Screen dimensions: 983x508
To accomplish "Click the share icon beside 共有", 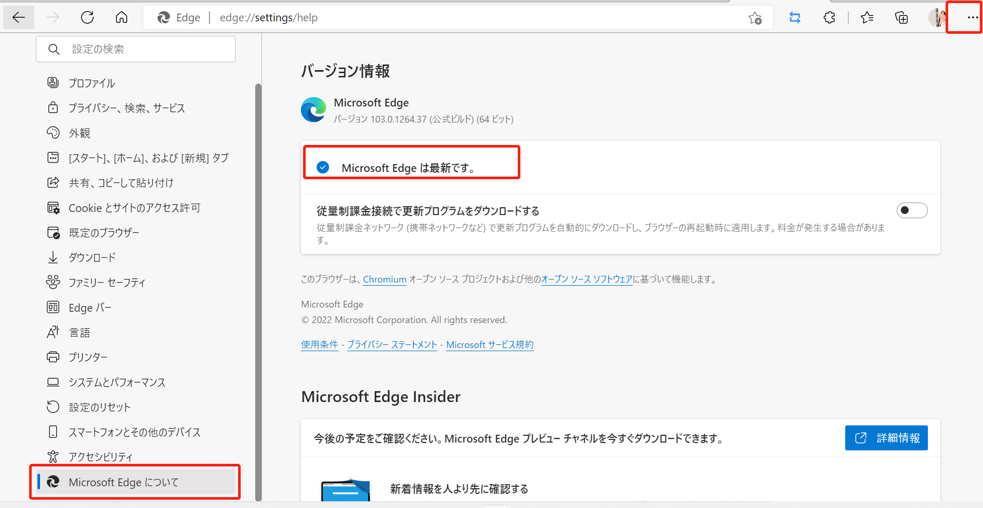I will click(53, 182).
